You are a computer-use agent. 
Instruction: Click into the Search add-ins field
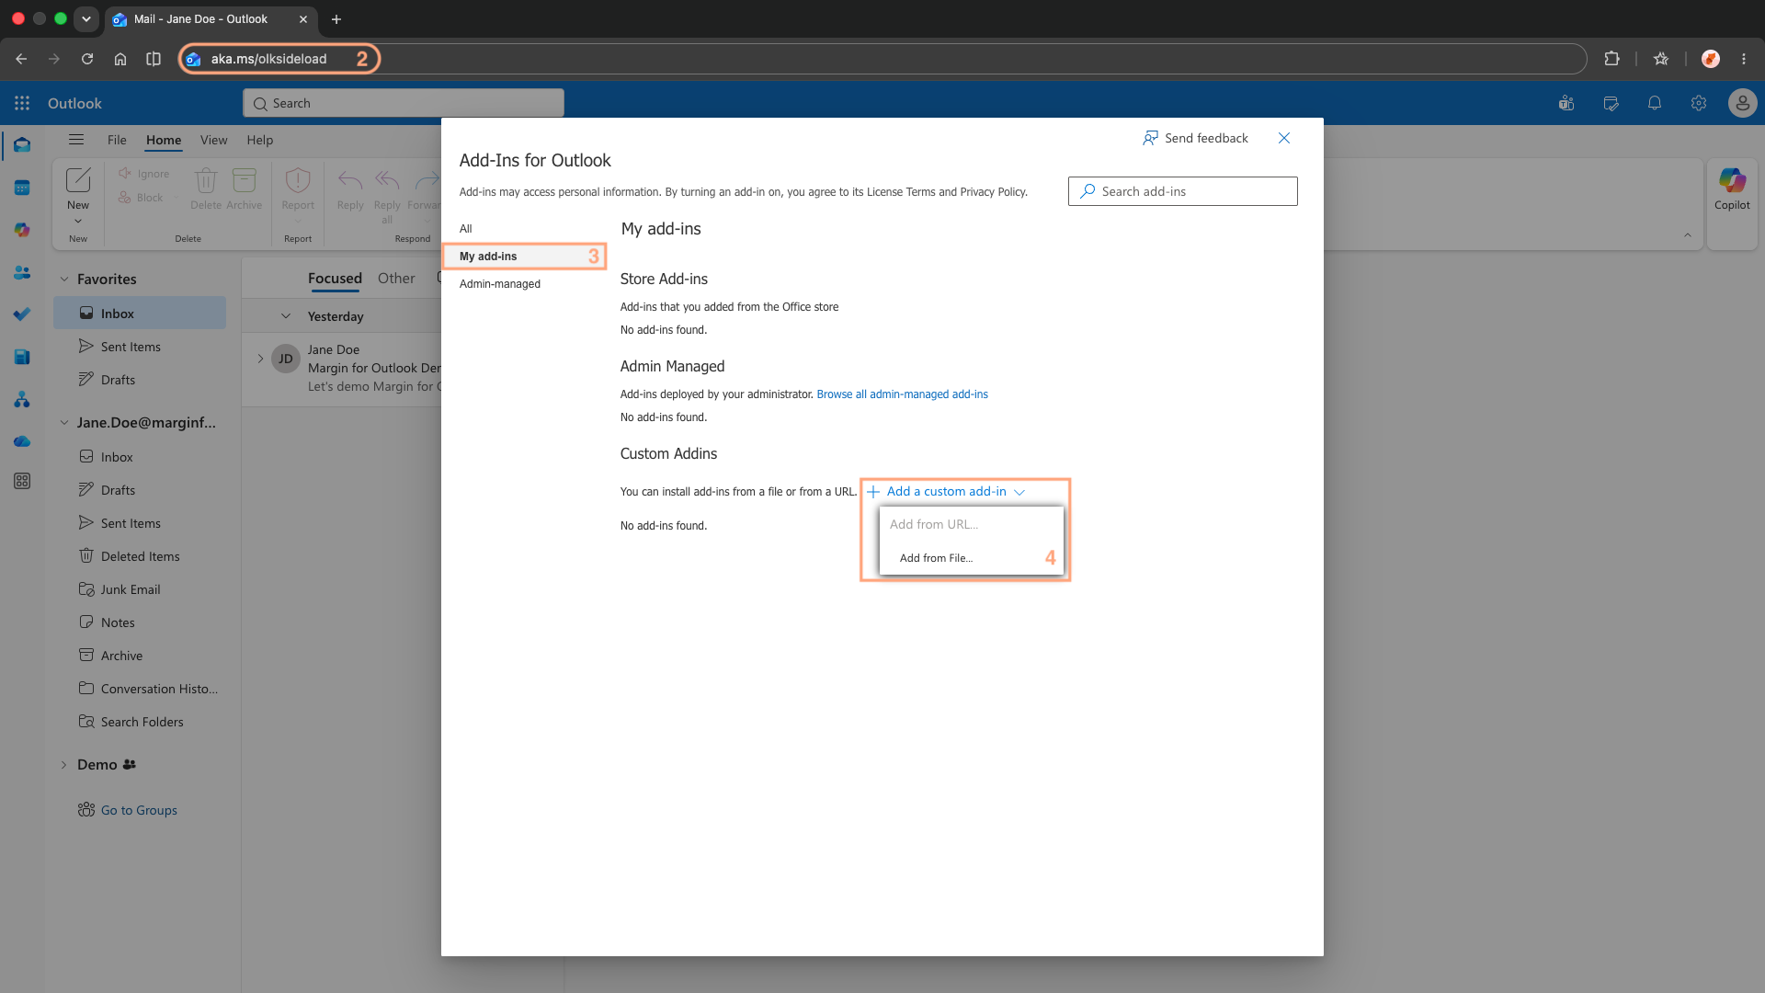point(1182,191)
